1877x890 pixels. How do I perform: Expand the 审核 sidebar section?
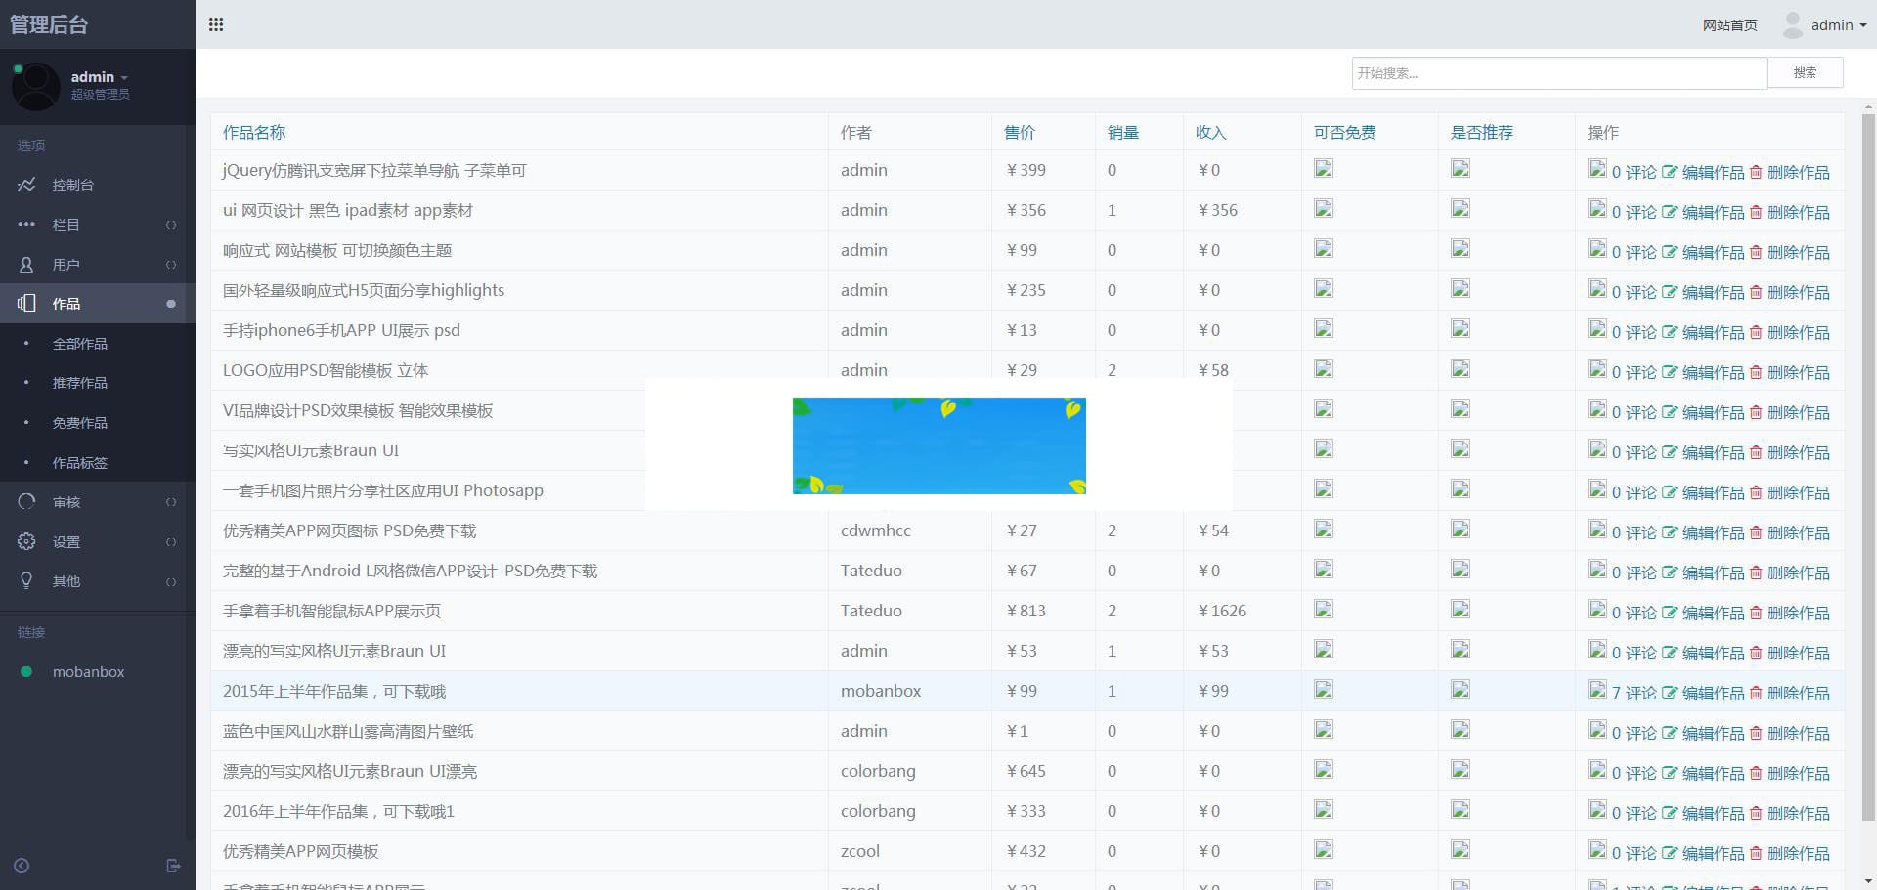coord(97,502)
